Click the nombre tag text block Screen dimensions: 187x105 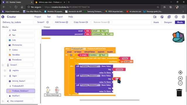(x=119, y=69)
